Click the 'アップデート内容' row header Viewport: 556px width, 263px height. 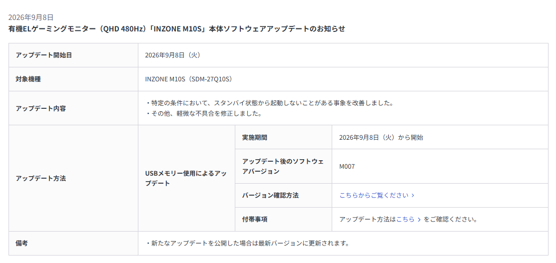(x=73, y=108)
